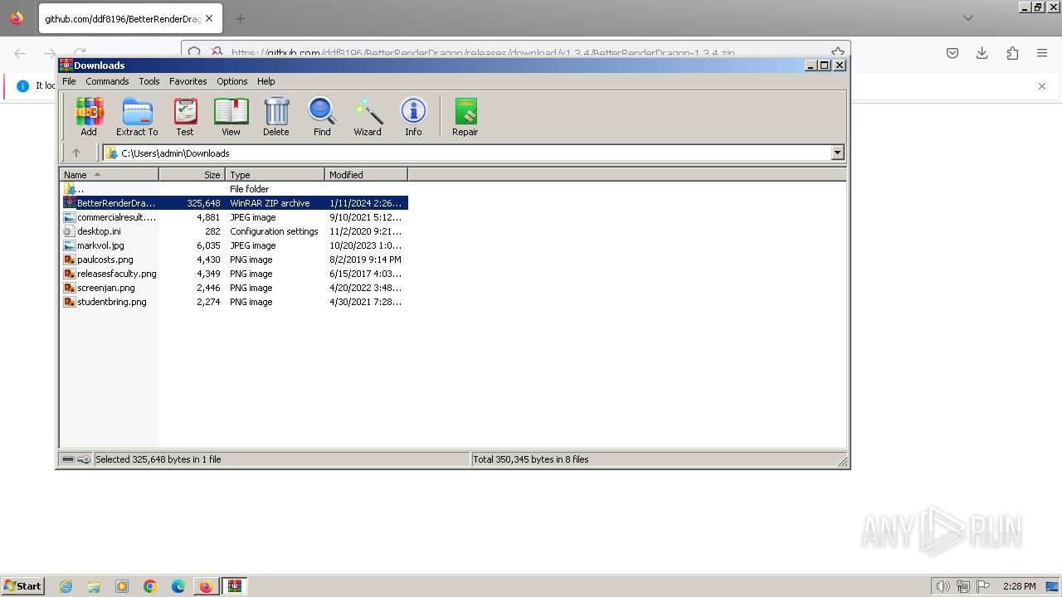Click the taskbar clock showing 2:28 PM
The image size is (1062, 597).
[1019, 586]
